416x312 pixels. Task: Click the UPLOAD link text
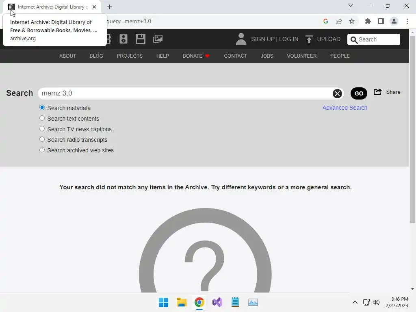pyautogui.click(x=329, y=39)
